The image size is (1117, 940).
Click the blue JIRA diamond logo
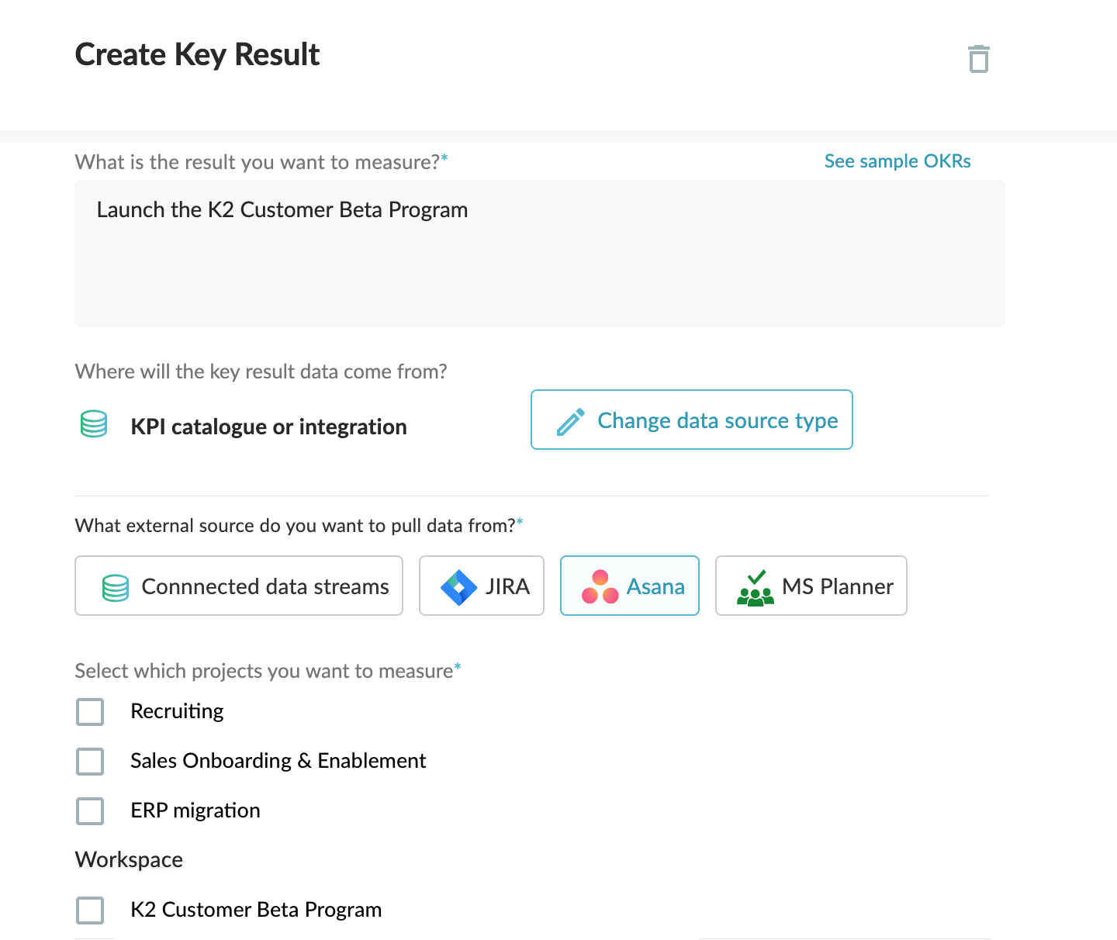[458, 587]
